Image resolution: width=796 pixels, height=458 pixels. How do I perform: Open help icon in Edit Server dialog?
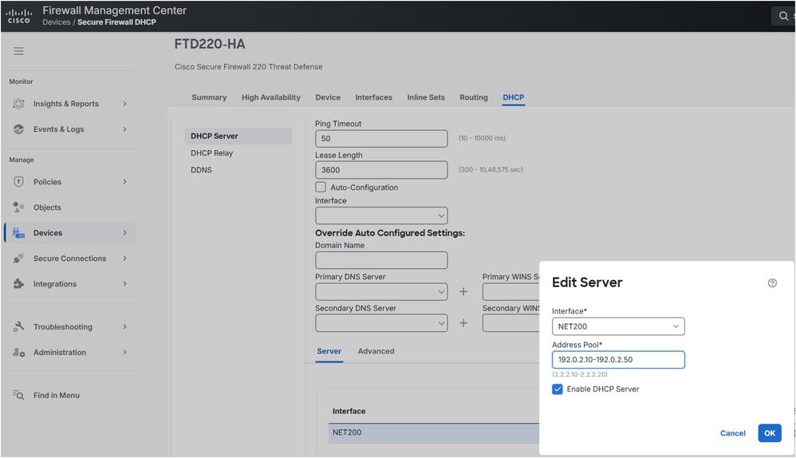point(772,282)
